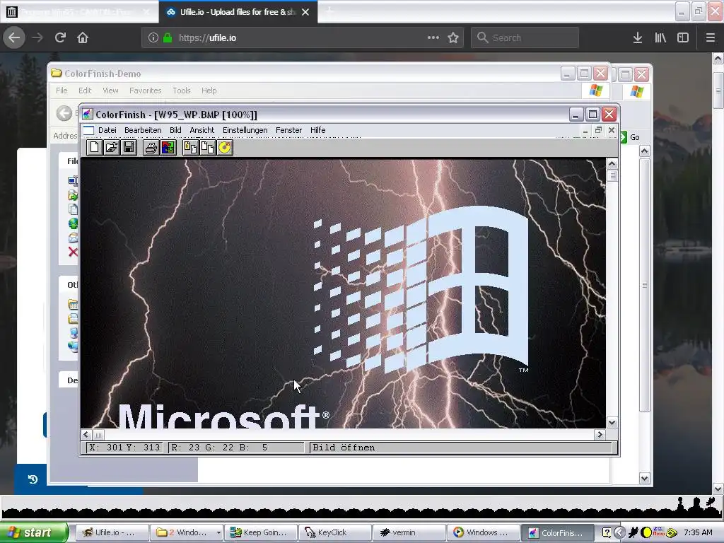
Task: Click the MDI document icon left of Datei
Action: click(88, 130)
